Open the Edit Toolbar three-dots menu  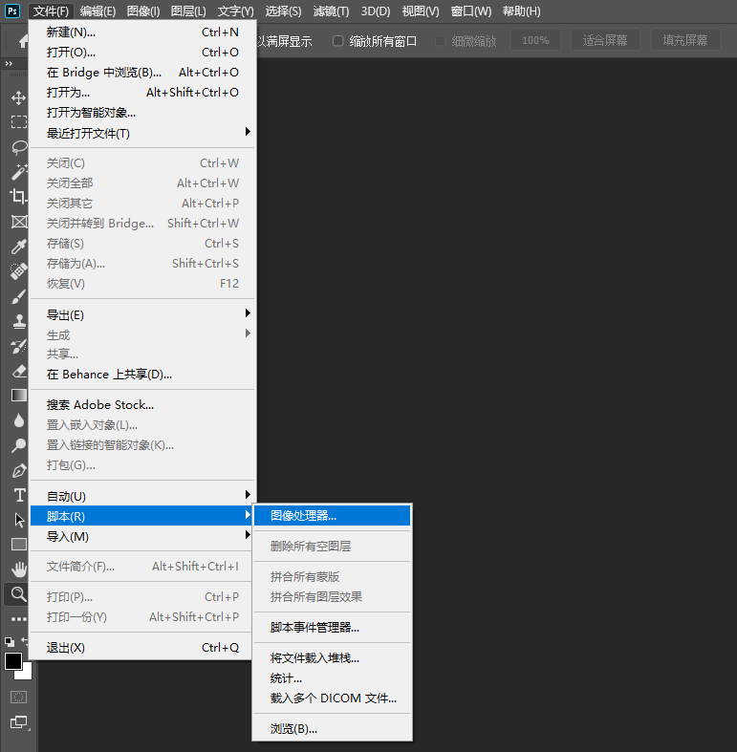click(19, 619)
